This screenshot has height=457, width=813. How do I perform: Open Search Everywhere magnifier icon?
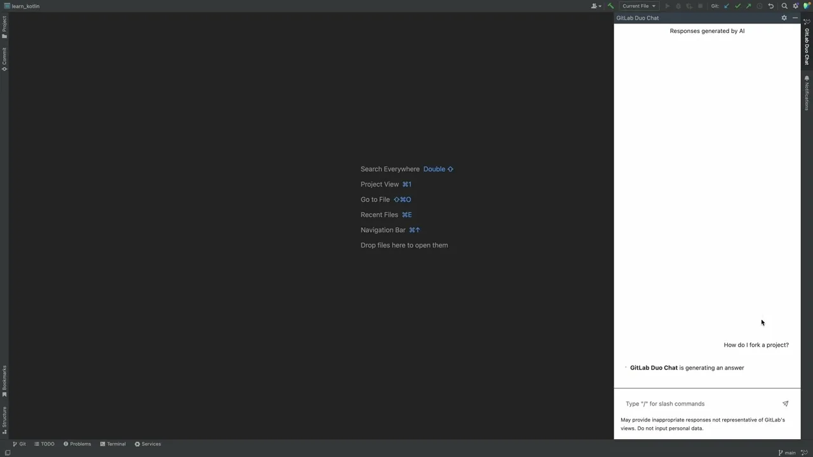click(784, 6)
